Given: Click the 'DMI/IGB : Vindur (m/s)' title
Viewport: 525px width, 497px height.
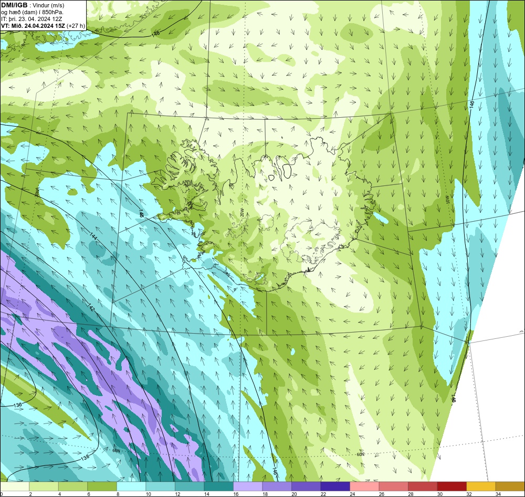Looking at the screenshot, I should click(x=33, y=5).
